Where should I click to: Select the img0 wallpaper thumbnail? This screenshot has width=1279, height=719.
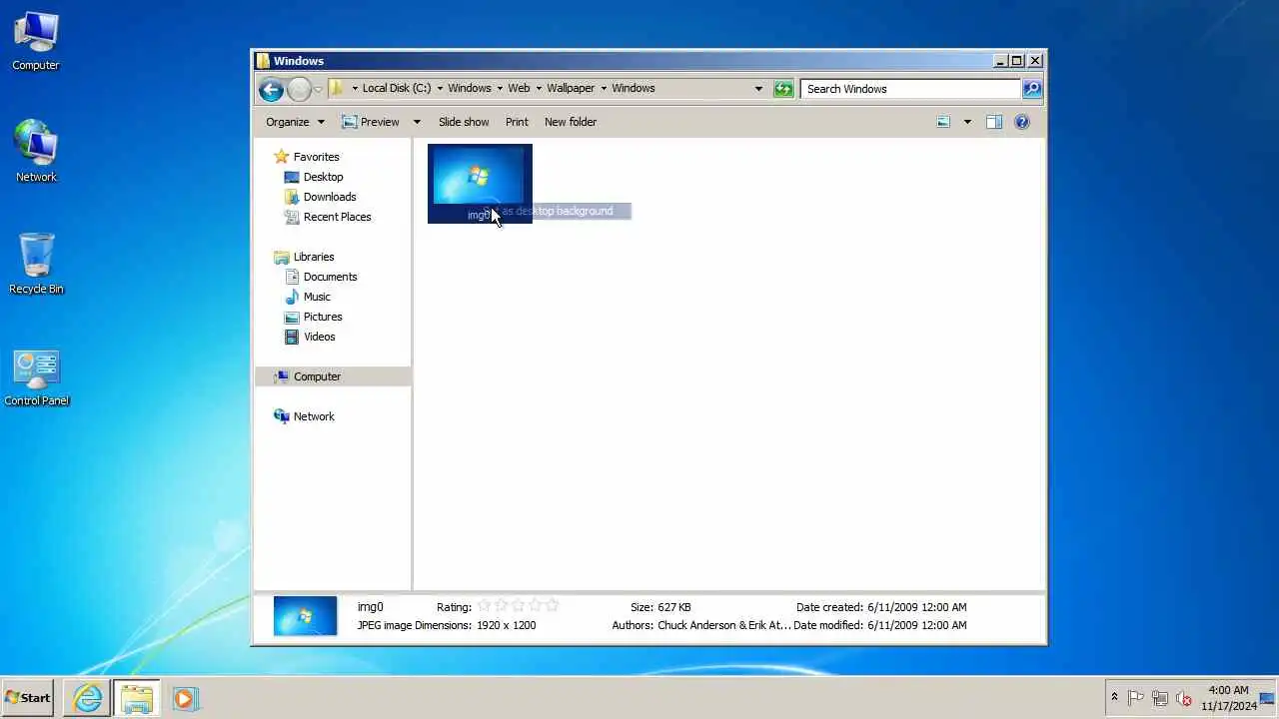[x=480, y=183]
